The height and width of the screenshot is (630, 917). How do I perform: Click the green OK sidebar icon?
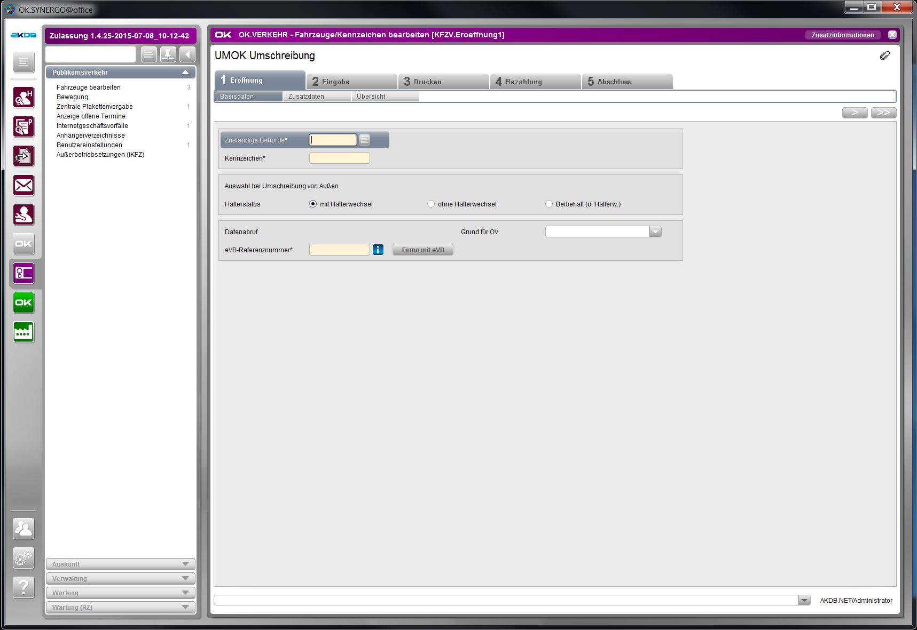23,302
